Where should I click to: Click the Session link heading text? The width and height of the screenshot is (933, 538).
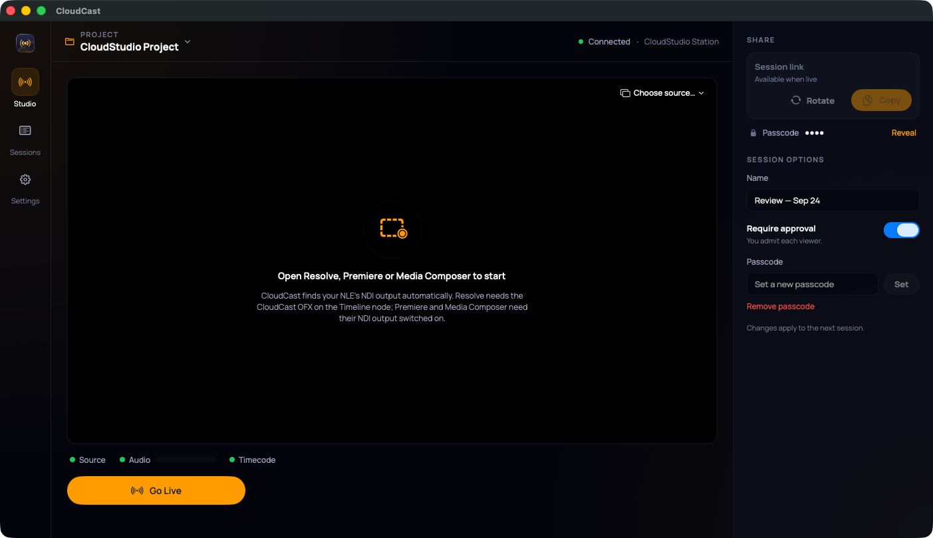(x=779, y=67)
